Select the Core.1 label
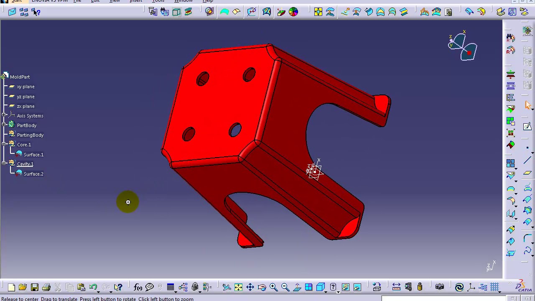Image resolution: width=535 pixels, height=301 pixels. [24, 145]
